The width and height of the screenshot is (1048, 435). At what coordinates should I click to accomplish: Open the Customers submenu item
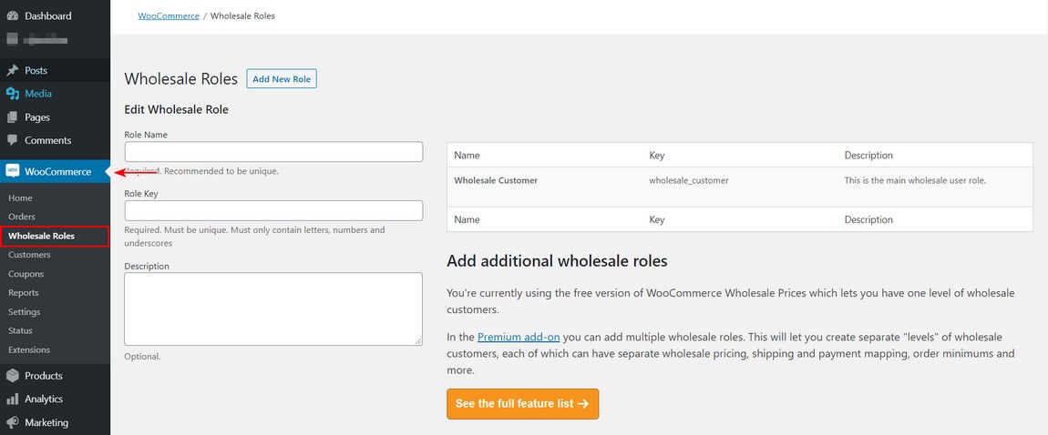pos(29,255)
